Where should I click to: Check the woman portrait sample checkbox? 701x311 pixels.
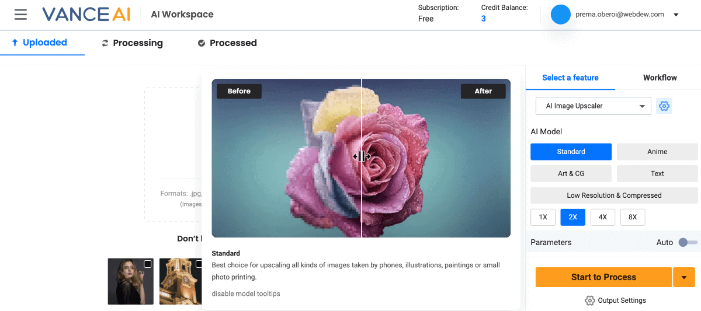tap(148, 264)
